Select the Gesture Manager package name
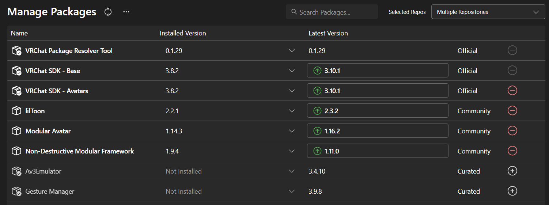The height and width of the screenshot is (205, 549). click(x=50, y=191)
